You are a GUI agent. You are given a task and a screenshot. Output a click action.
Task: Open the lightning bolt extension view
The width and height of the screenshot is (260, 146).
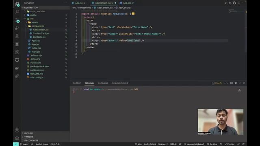point(17,52)
